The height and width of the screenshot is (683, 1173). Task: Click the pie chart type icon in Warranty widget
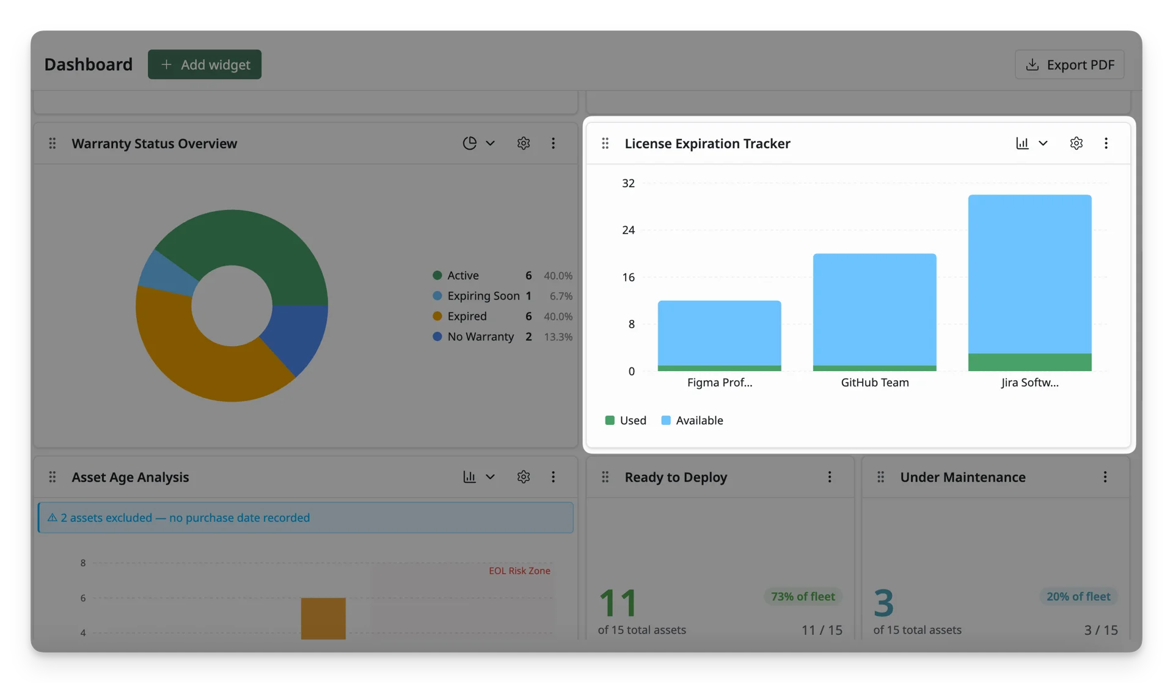point(469,143)
